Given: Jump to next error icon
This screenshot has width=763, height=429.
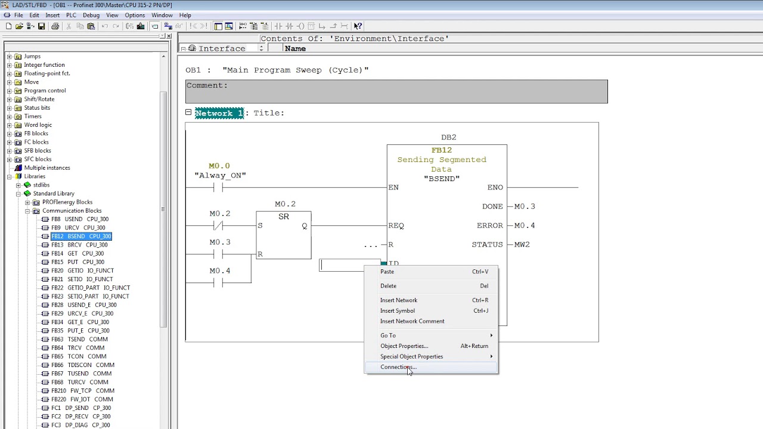Looking at the screenshot, I should (204, 26).
